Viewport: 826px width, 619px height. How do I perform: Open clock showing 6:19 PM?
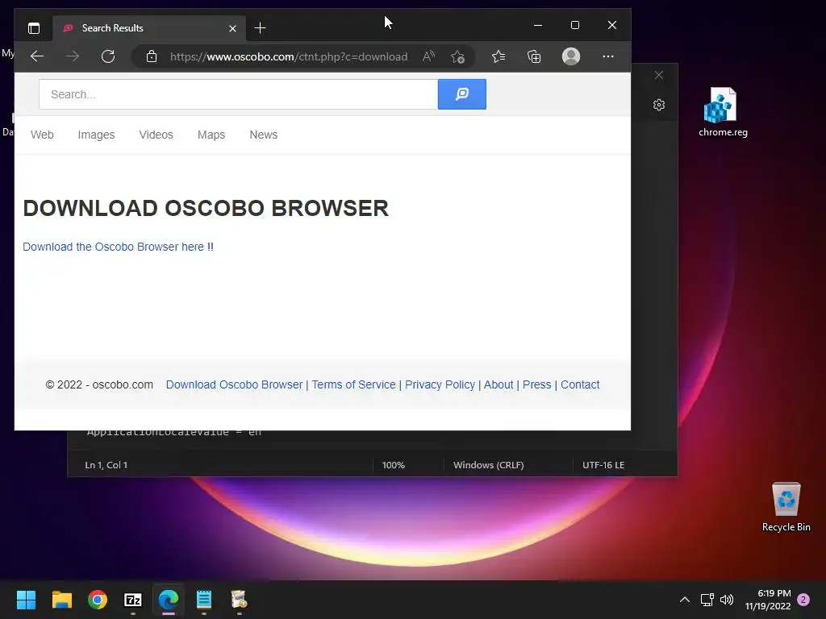(768, 600)
